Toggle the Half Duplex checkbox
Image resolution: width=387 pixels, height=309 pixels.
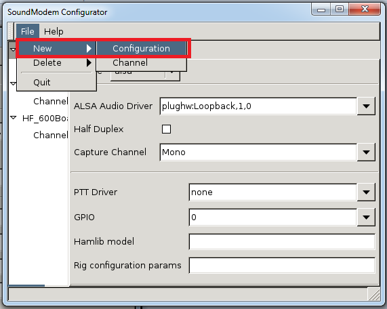166,129
